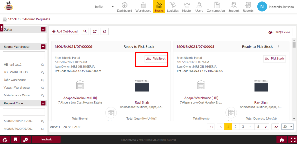The height and width of the screenshot is (144, 297).
Task: Click the Source Warehouse search input
Action: (x=24, y=55)
